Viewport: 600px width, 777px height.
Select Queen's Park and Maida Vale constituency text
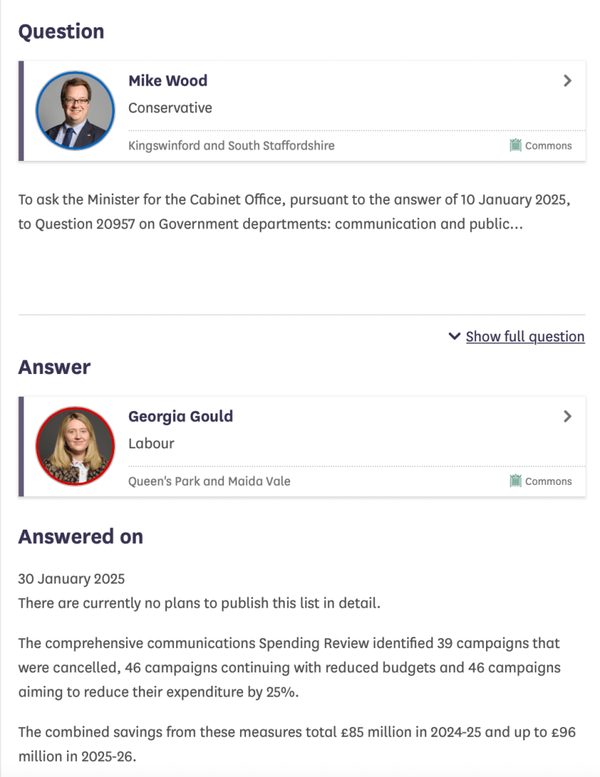[209, 480]
